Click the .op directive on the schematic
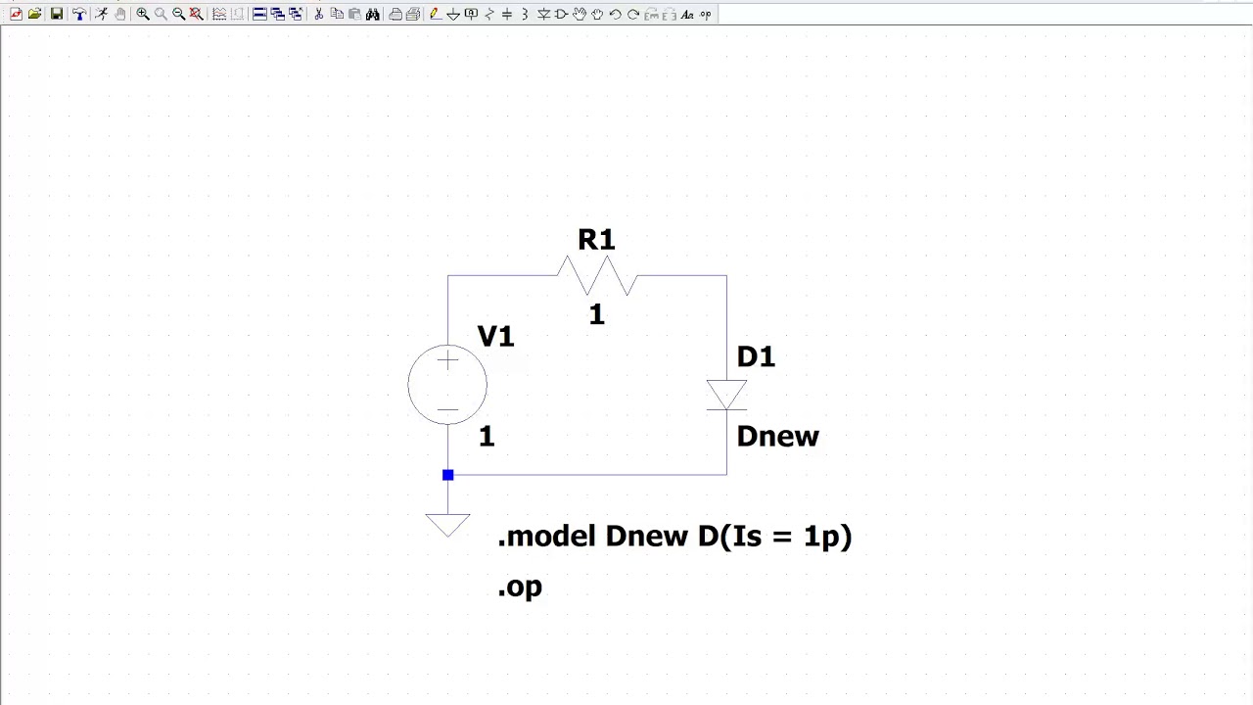The image size is (1253, 705). pyautogui.click(x=520, y=587)
